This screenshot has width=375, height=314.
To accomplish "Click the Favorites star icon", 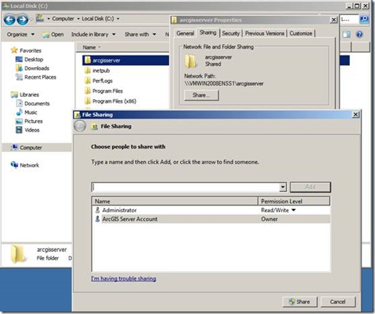I will (x=14, y=50).
